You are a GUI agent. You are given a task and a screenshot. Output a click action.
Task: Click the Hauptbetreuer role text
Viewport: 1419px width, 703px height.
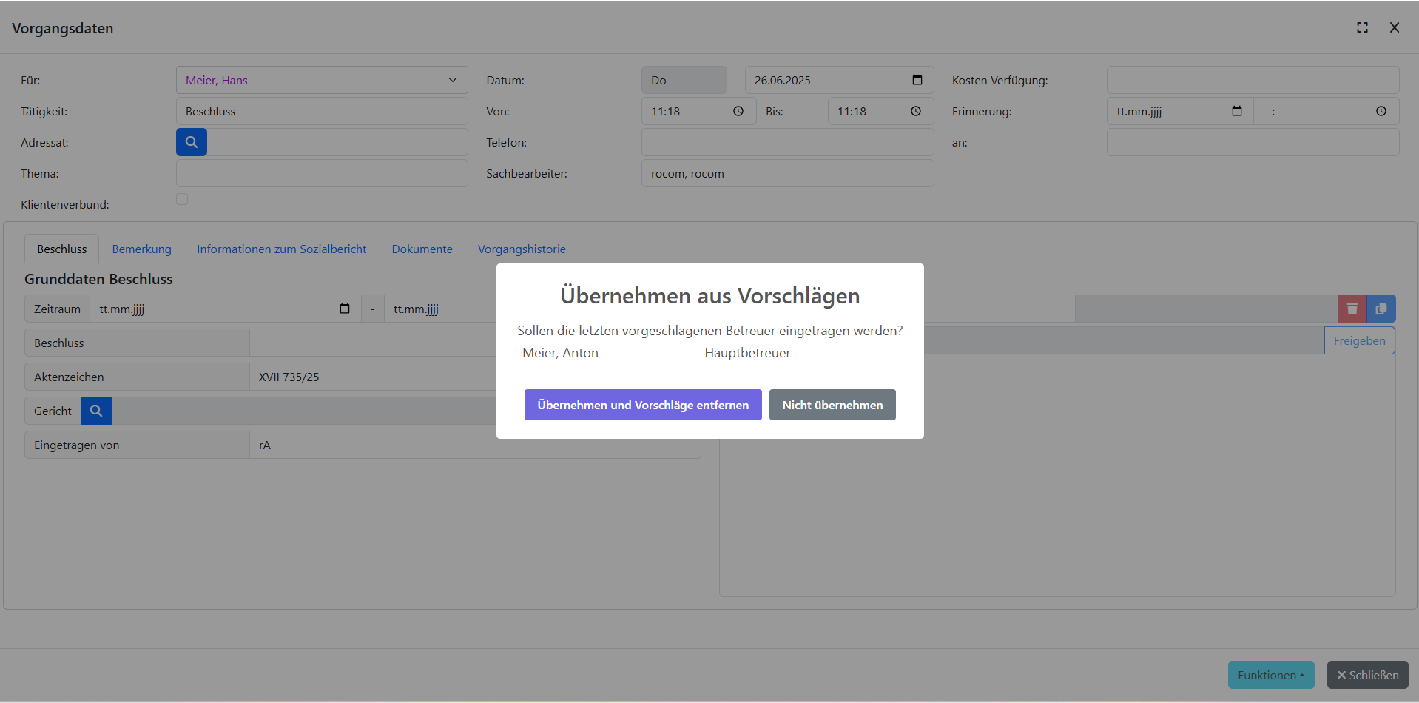point(747,353)
